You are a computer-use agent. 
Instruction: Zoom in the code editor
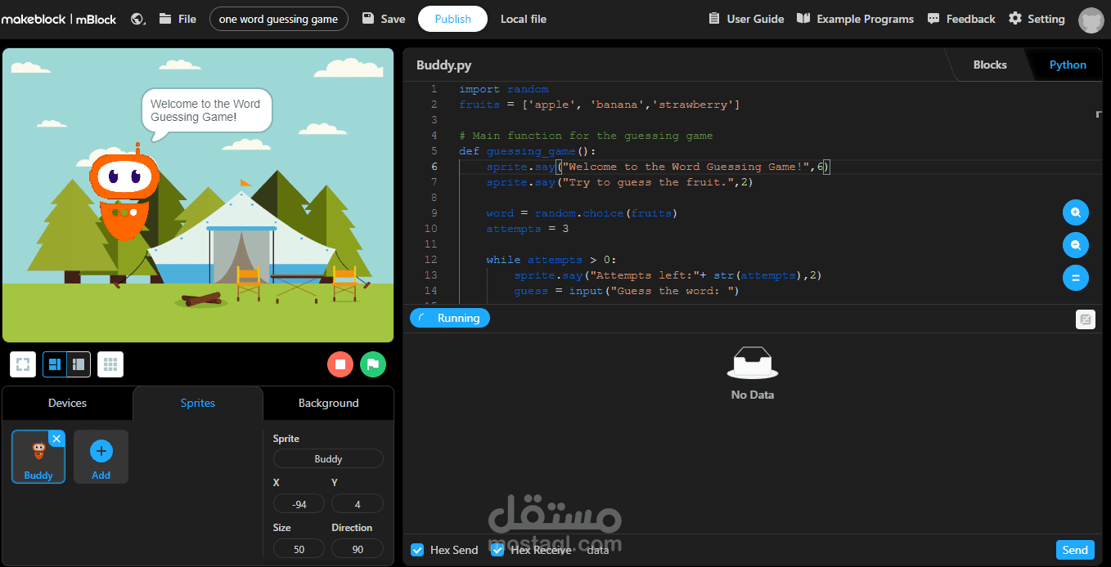1075,212
